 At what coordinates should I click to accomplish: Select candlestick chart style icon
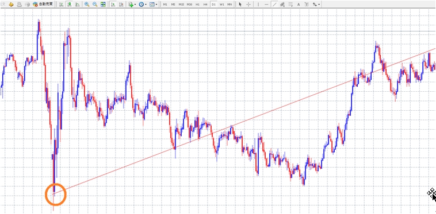pyautogui.click(x=69, y=5)
